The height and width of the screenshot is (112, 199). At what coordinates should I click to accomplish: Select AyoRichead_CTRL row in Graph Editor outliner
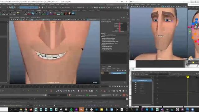coord(142,81)
